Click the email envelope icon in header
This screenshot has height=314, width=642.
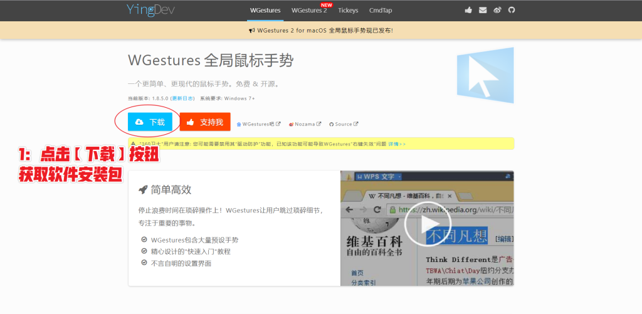pyautogui.click(x=483, y=10)
